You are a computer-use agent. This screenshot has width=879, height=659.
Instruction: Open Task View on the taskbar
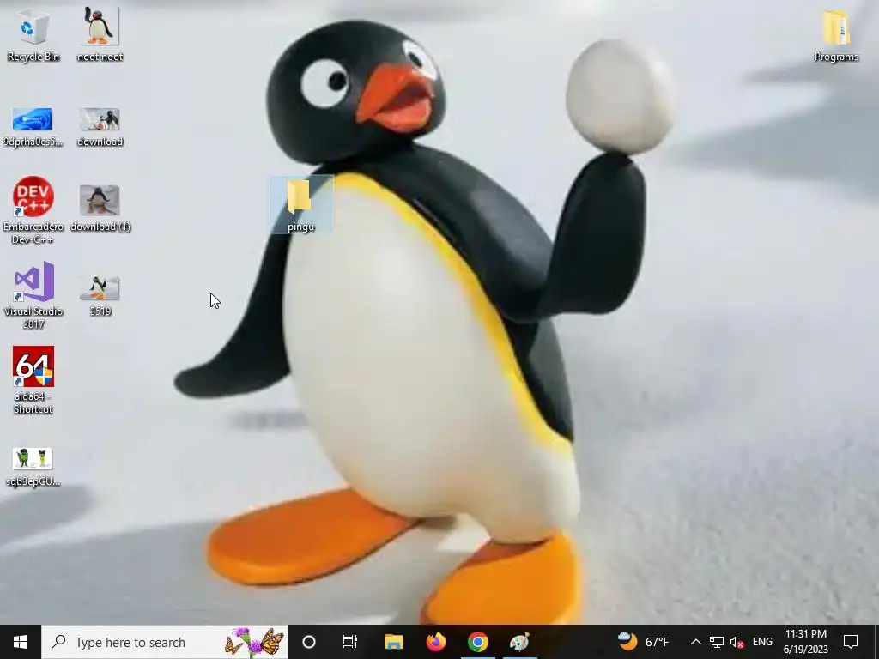pos(350,642)
